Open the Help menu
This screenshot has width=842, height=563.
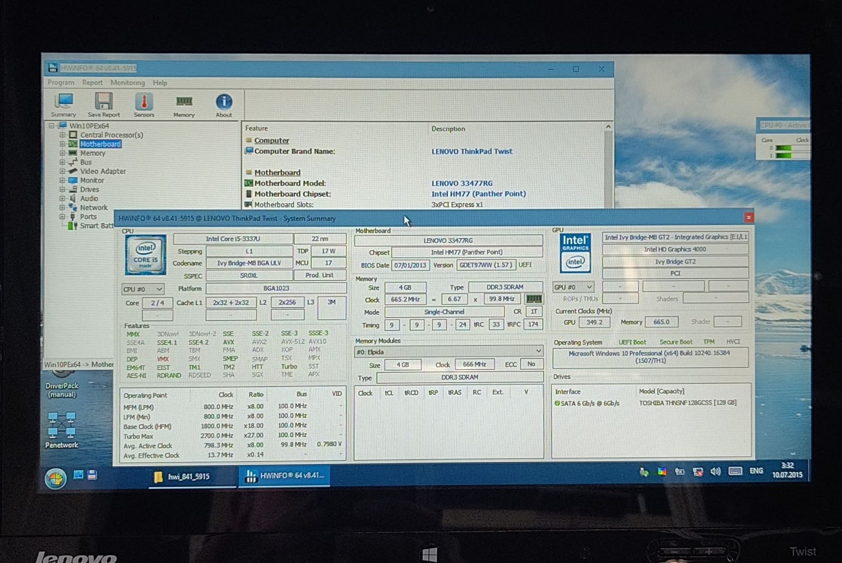tap(160, 83)
